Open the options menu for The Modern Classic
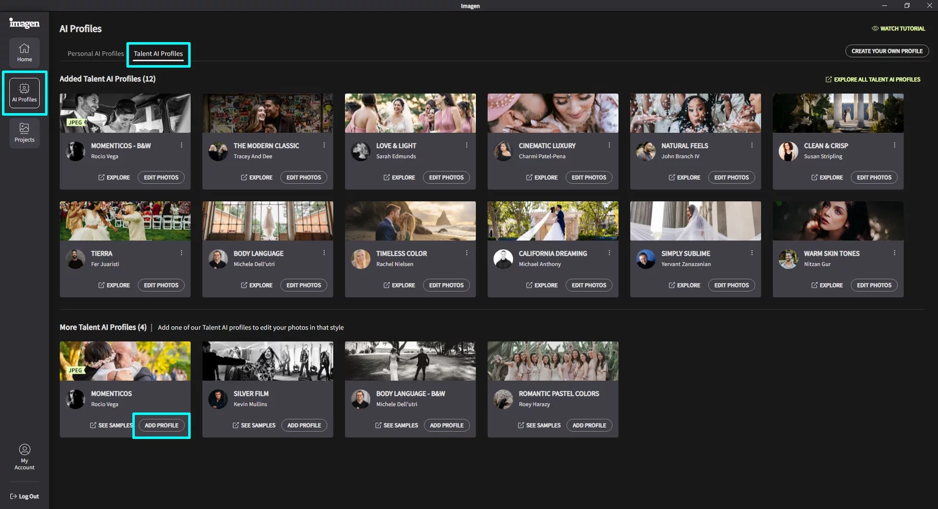The width and height of the screenshot is (938, 509). click(324, 145)
